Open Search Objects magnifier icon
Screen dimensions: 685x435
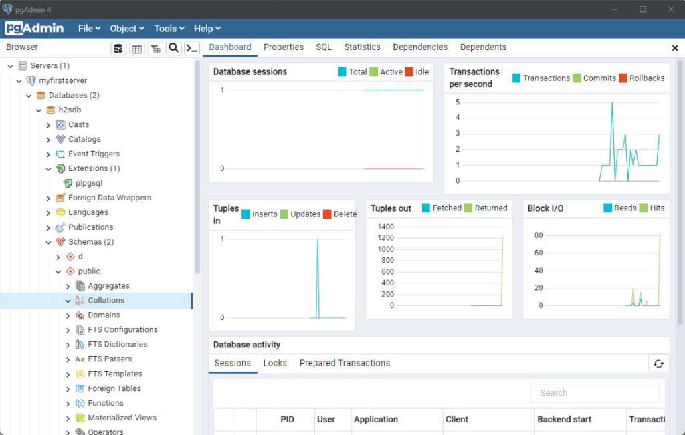(x=173, y=48)
